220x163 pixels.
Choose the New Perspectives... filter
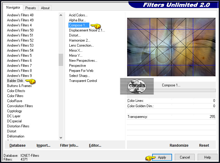coord(83,61)
